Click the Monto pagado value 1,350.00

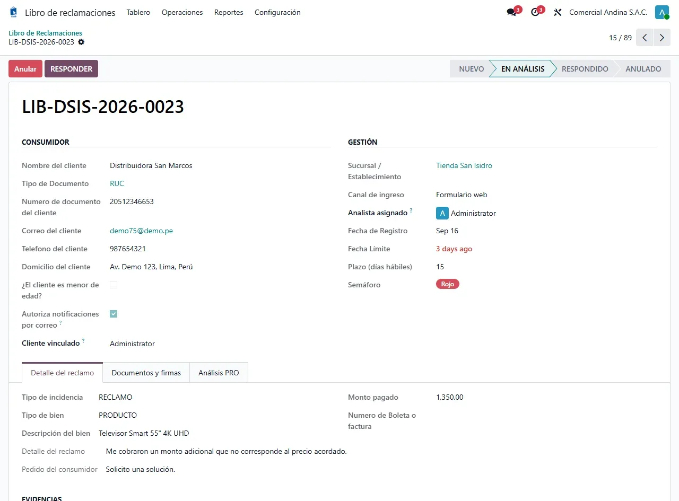tap(450, 397)
